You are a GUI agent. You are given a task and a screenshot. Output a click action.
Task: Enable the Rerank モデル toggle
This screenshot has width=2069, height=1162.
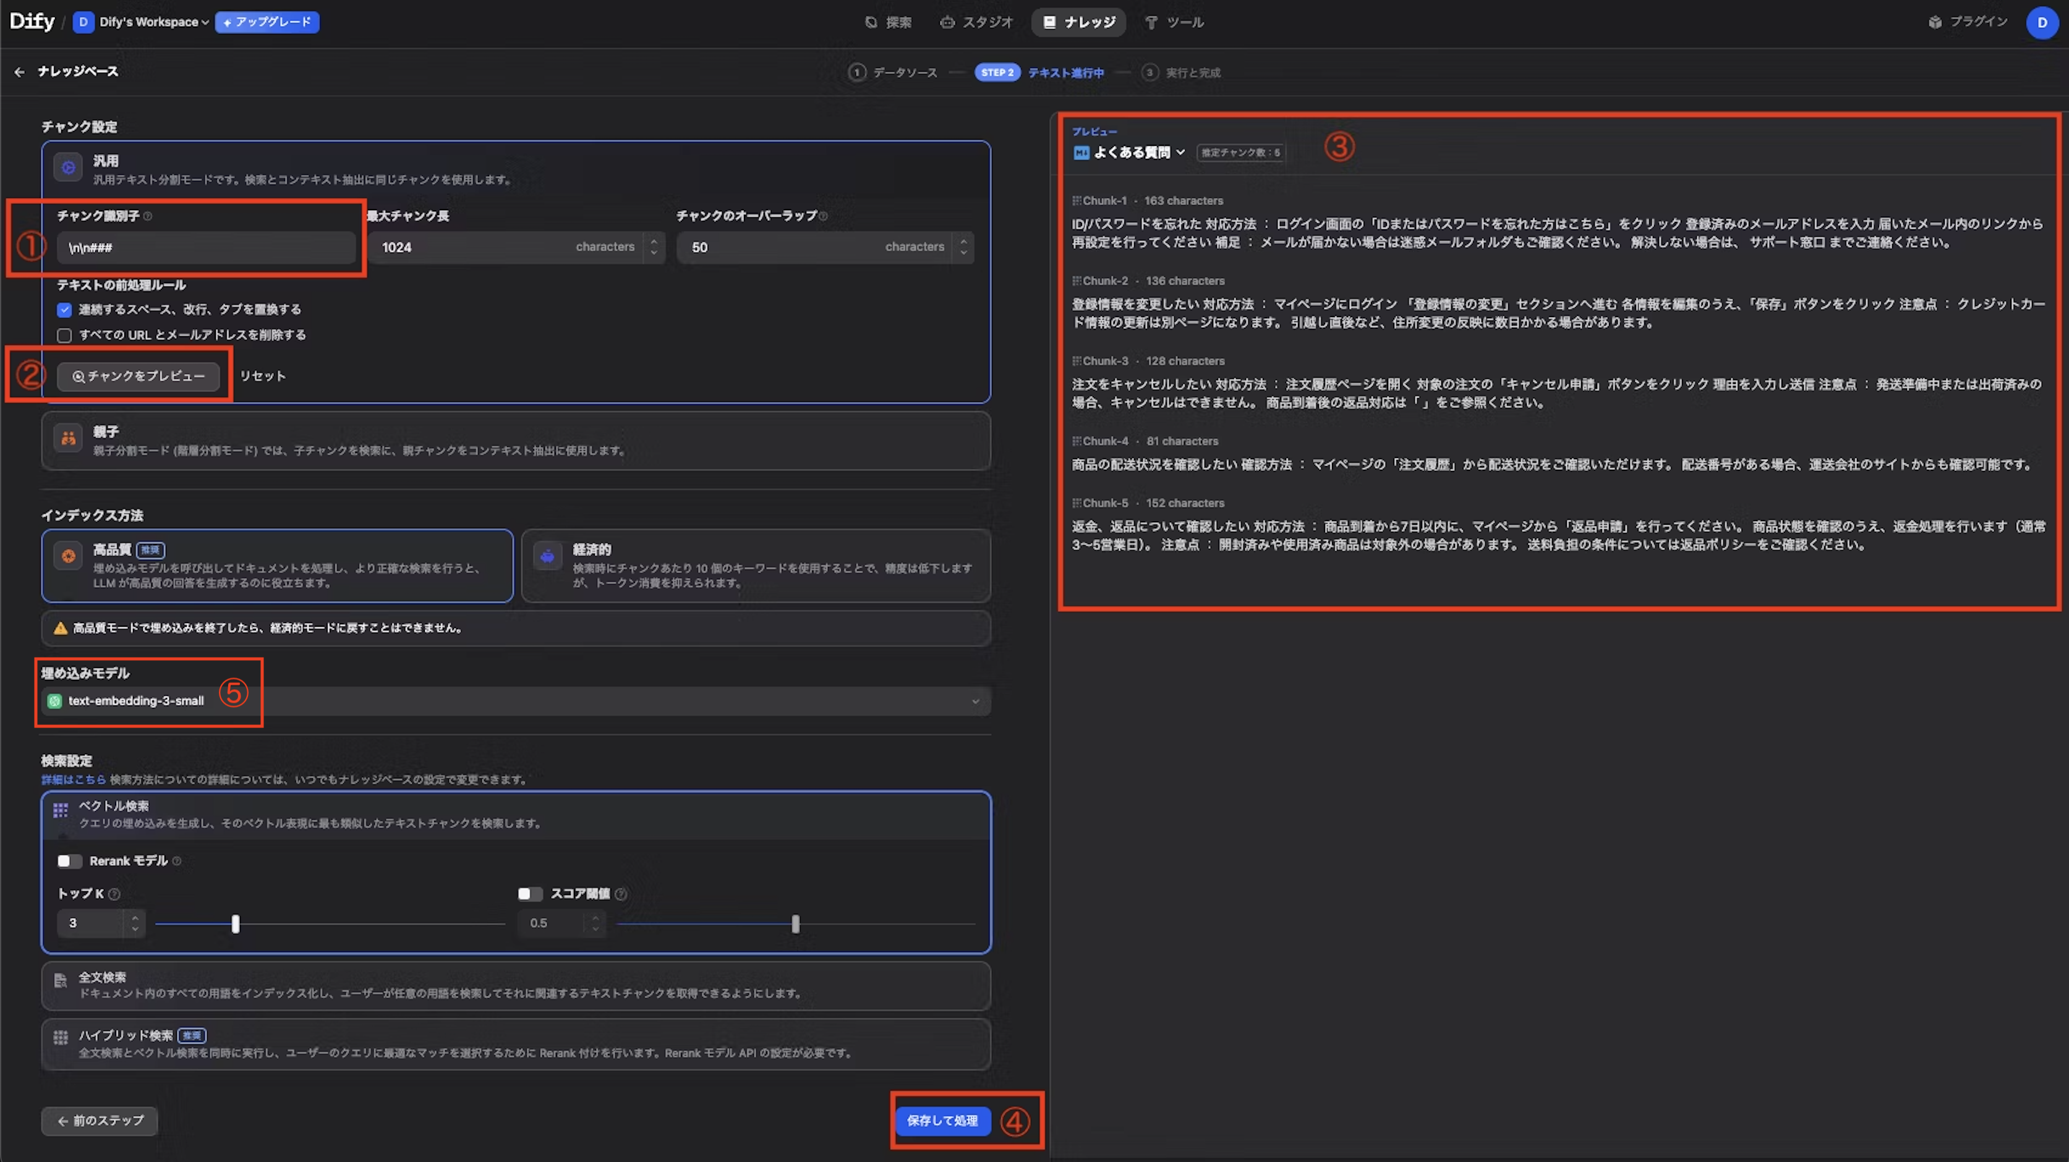[69, 861]
